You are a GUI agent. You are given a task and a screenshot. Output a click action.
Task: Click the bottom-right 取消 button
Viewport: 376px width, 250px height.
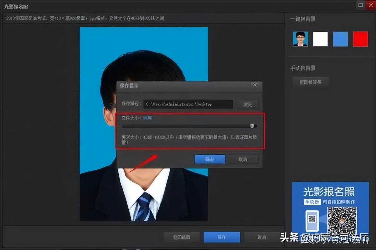tap(261, 237)
